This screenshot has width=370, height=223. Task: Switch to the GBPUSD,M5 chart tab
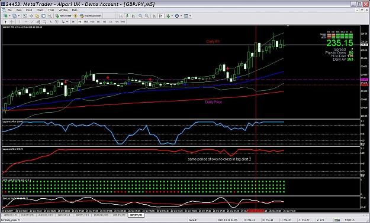[10, 215]
